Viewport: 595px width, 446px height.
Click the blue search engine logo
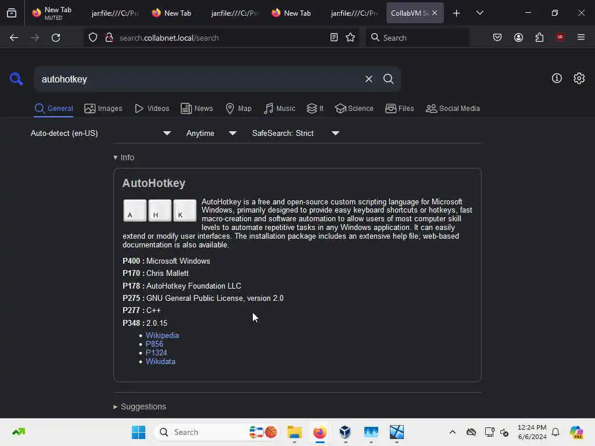coord(16,79)
